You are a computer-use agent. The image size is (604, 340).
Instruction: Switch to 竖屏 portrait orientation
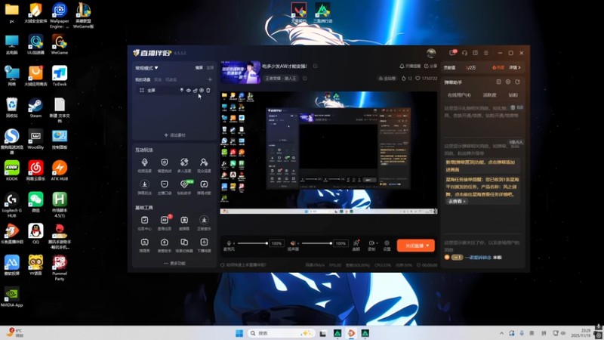[211, 68]
